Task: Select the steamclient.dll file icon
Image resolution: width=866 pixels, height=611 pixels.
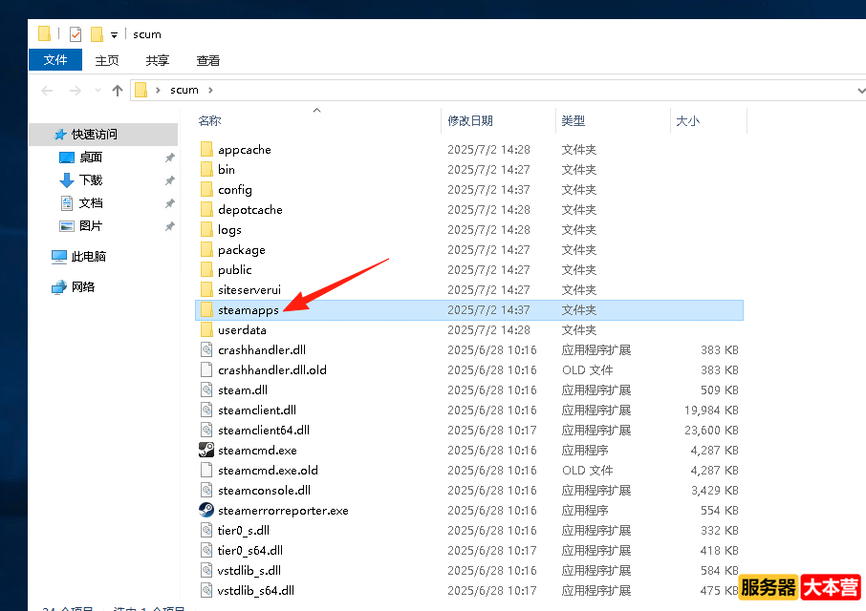Action: pos(206,410)
